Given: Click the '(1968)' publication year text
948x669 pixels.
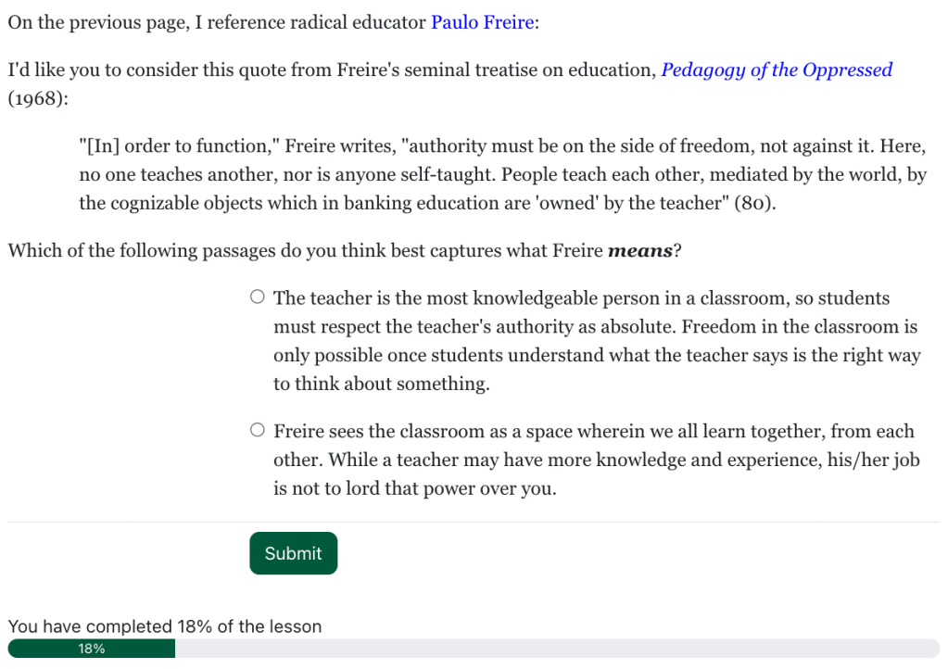Looking at the screenshot, I should coord(37,99).
